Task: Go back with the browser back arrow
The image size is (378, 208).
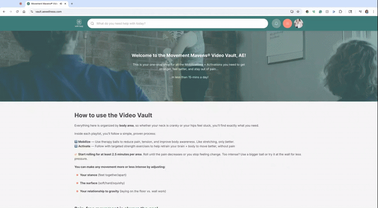Action: [4, 12]
